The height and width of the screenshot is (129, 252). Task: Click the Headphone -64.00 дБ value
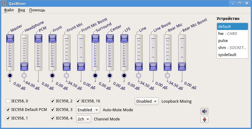coord(33,85)
